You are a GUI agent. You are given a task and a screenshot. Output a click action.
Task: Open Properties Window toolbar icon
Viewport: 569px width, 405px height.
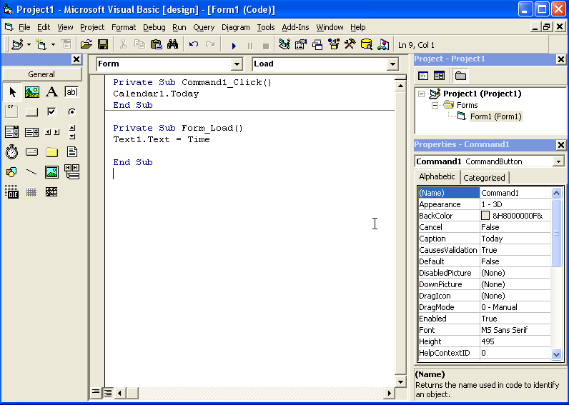pyautogui.click(x=301, y=44)
